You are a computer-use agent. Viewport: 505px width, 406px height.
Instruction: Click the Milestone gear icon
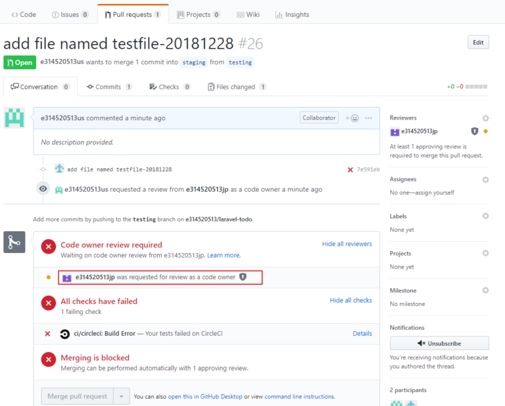[x=485, y=290]
